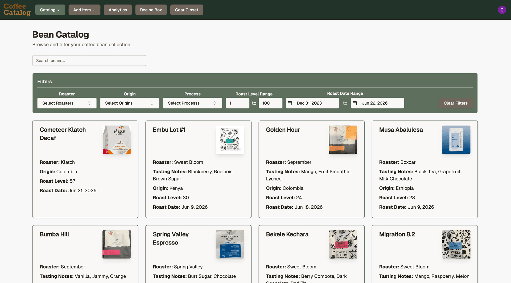The height and width of the screenshot is (283, 511).
Task: Click 'Roast Level: 30' text
Action: tap(171, 198)
